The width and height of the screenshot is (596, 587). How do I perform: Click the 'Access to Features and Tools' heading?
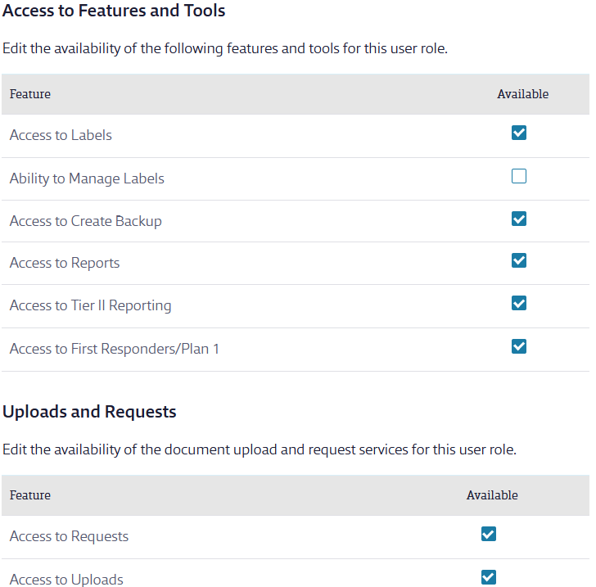tap(114, 11)
